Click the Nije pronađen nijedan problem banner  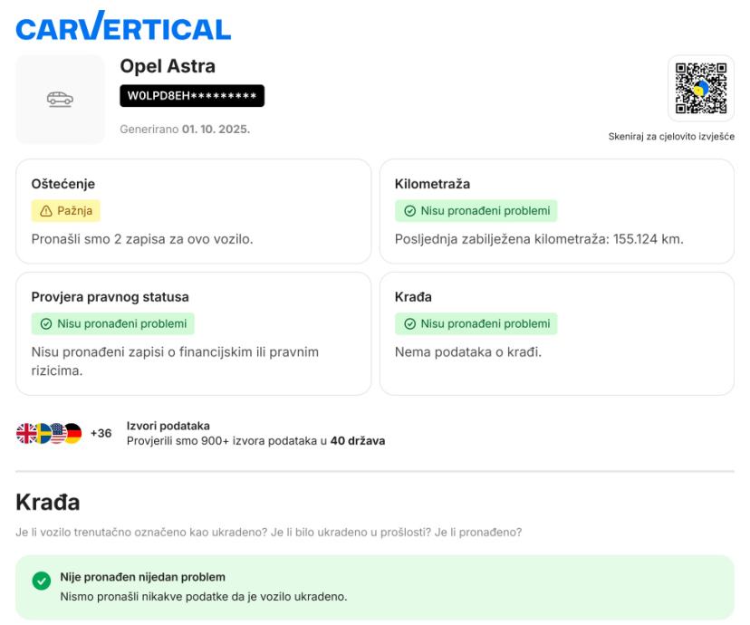[x=375, y=587]
